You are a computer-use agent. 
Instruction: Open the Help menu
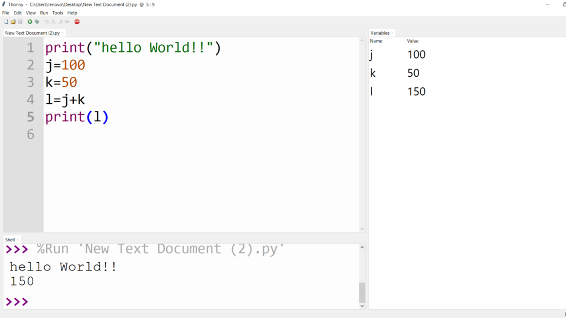tap(72, 13)
